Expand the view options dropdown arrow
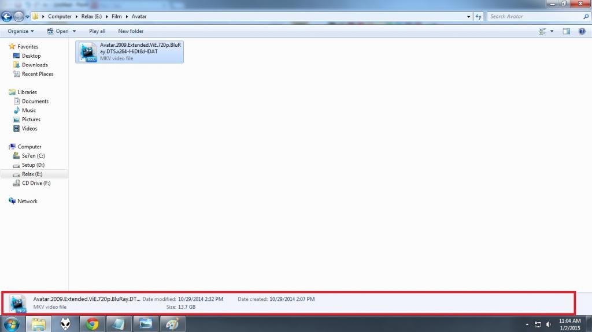Screen dimensions: 592x332 (552, 31)
